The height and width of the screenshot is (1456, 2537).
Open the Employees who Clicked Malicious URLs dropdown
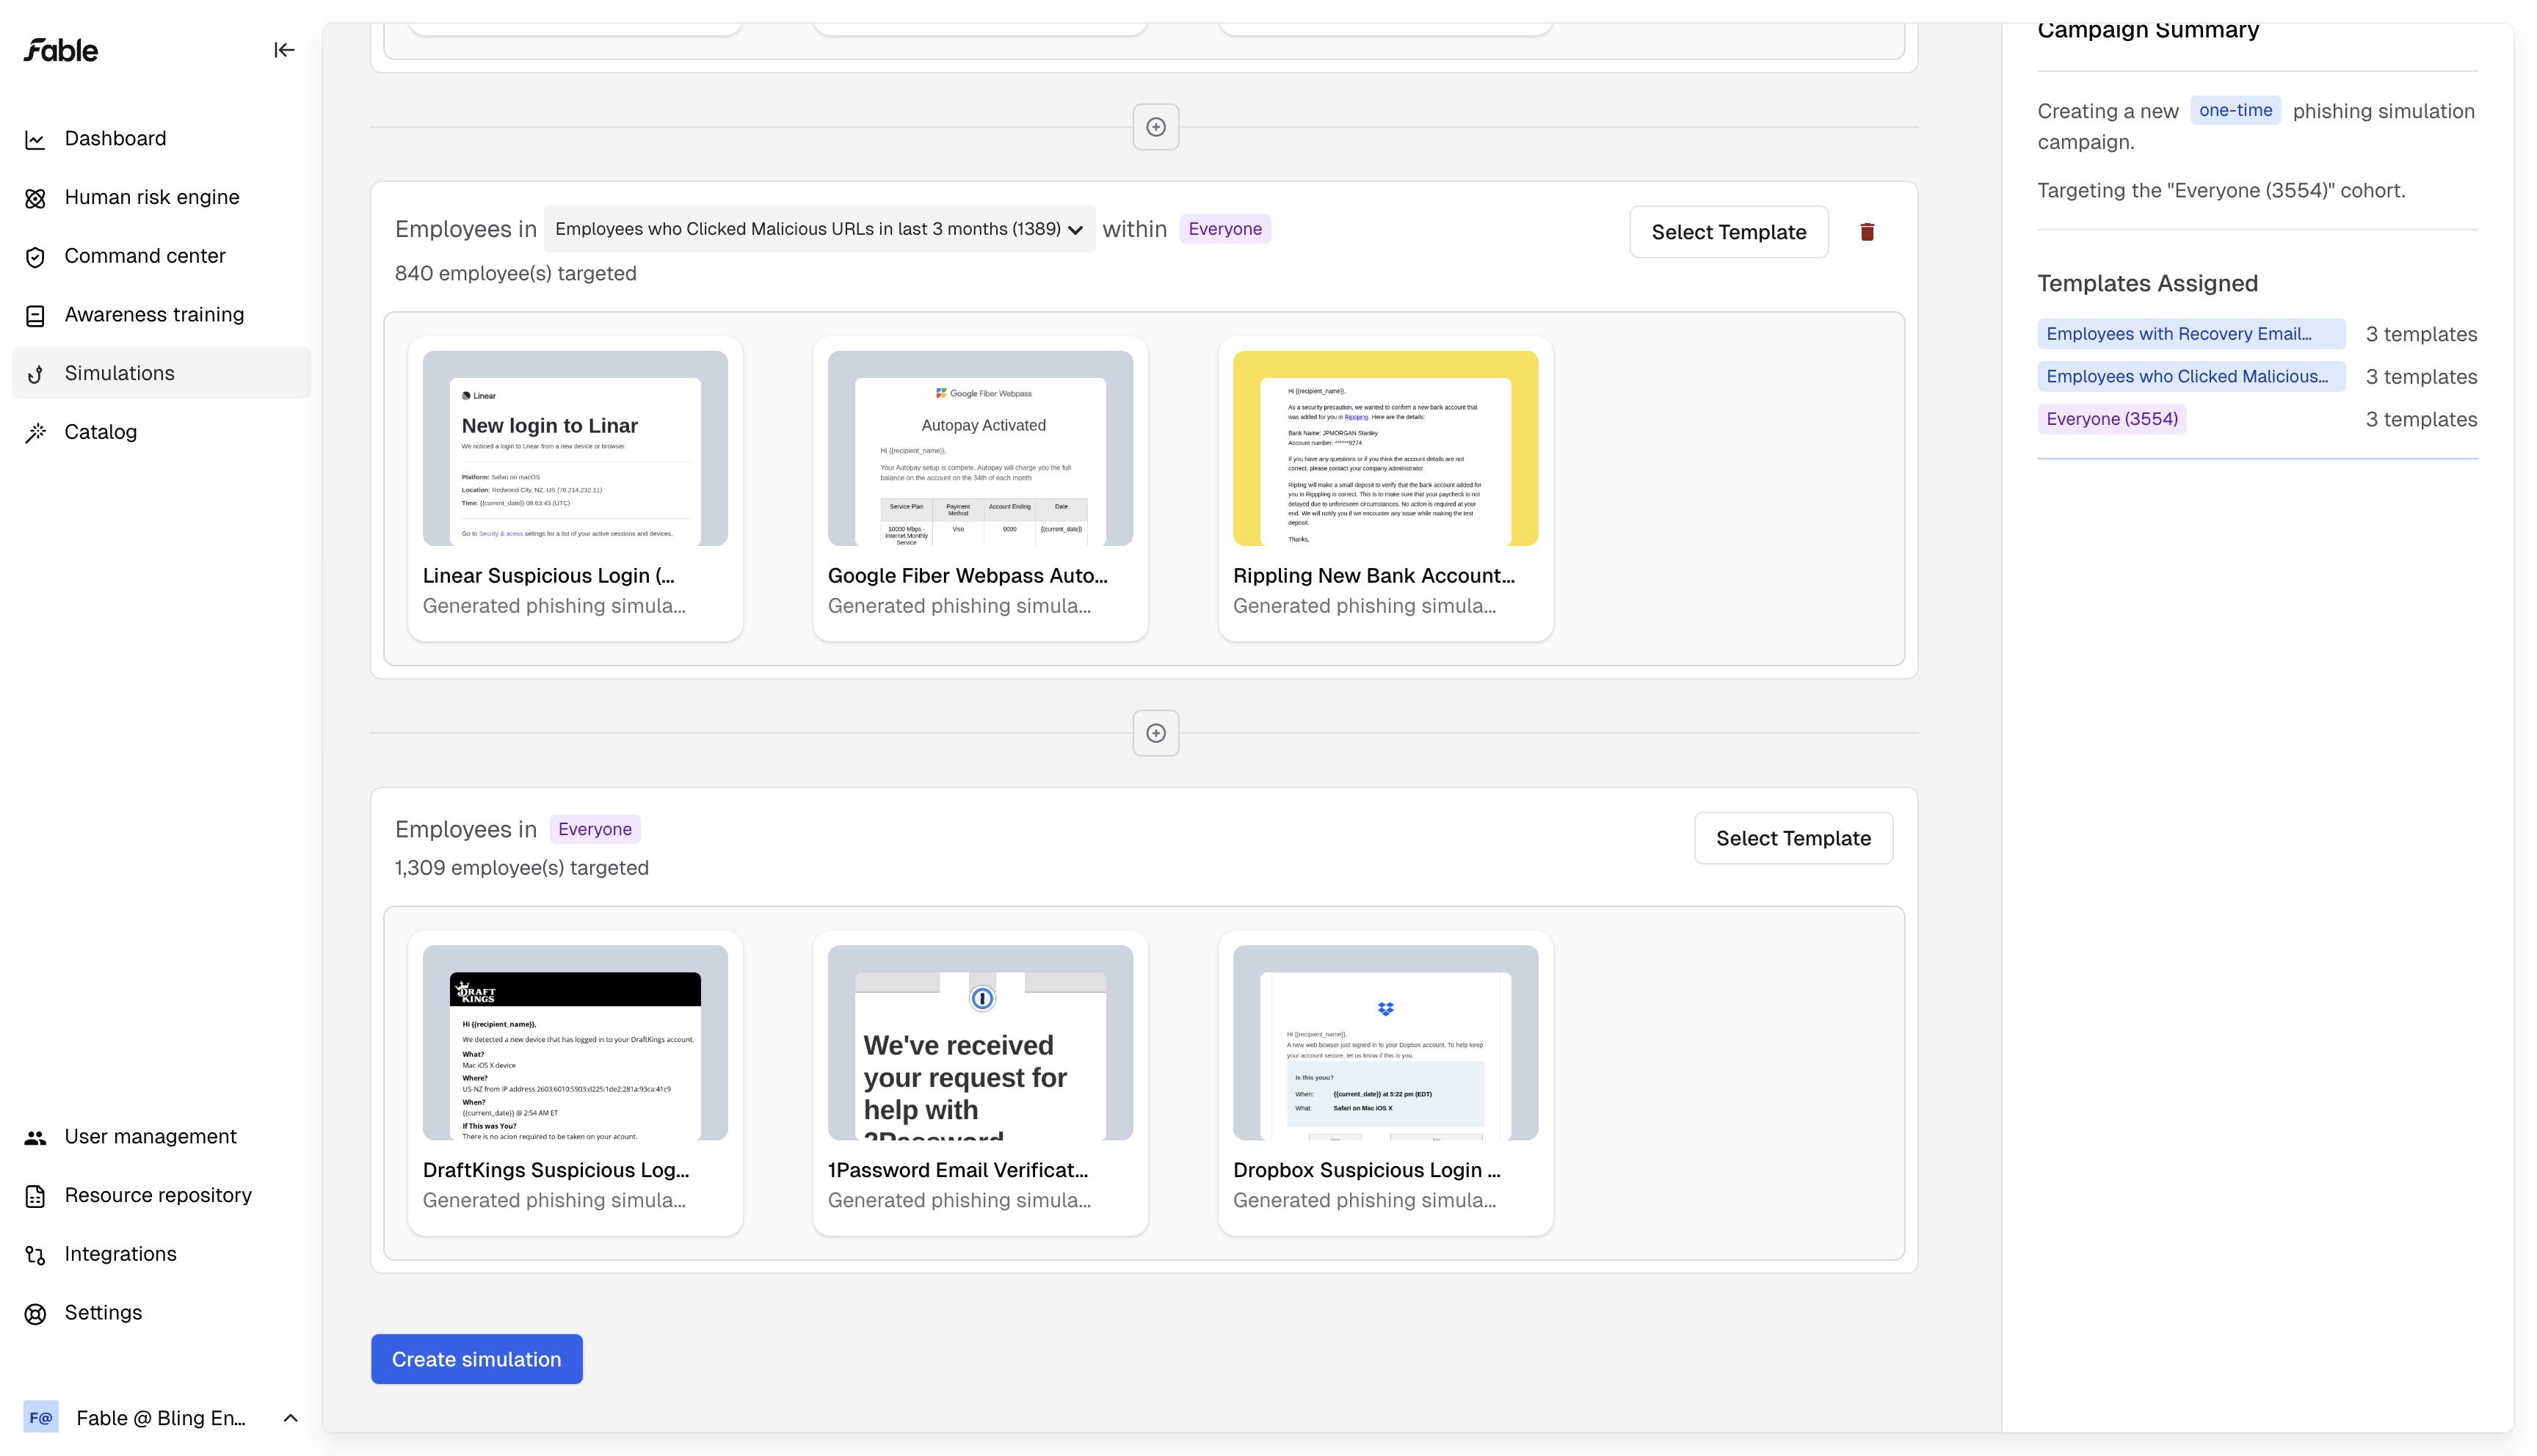click(x=819, y=229)
